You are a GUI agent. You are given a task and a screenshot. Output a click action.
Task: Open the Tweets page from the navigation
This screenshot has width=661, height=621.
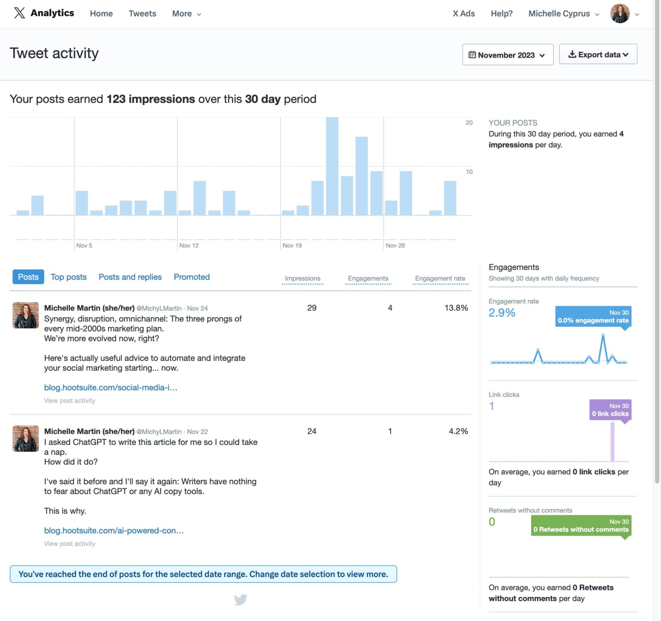tap(142, 13)
